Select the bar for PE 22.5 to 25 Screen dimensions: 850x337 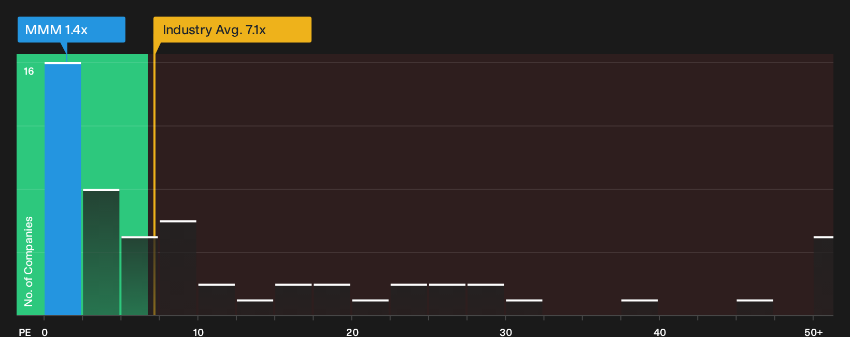[409, 300]
